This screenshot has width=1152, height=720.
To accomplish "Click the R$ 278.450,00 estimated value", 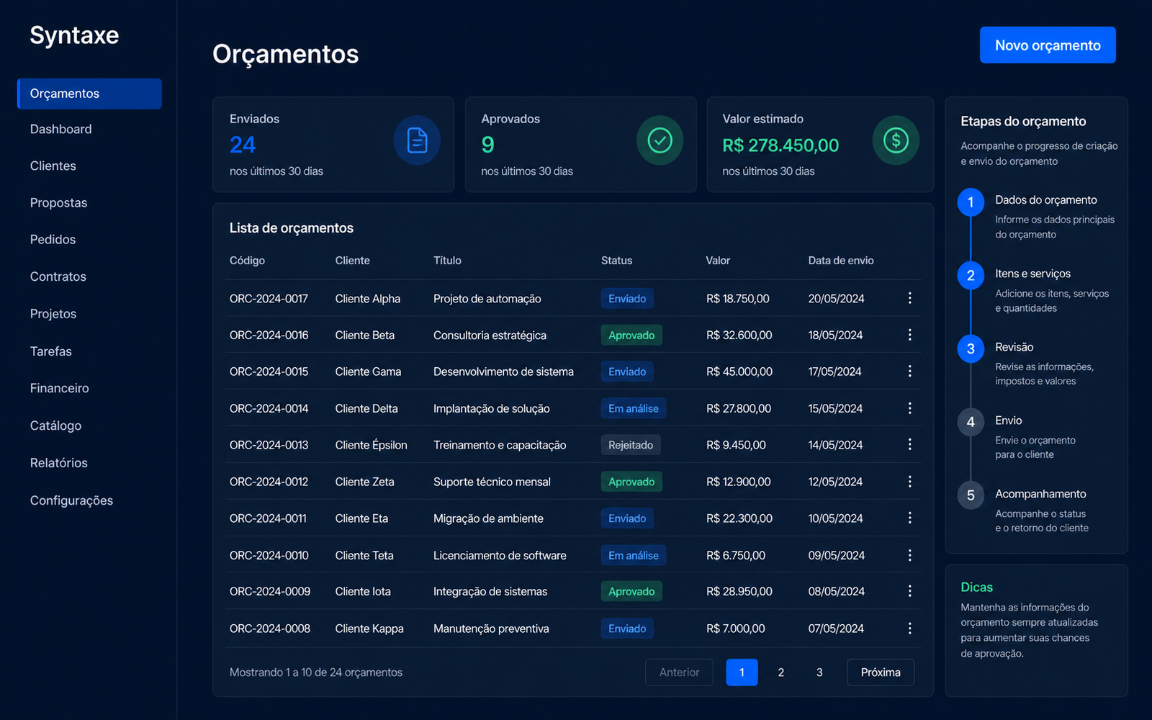I will point(781,145).
